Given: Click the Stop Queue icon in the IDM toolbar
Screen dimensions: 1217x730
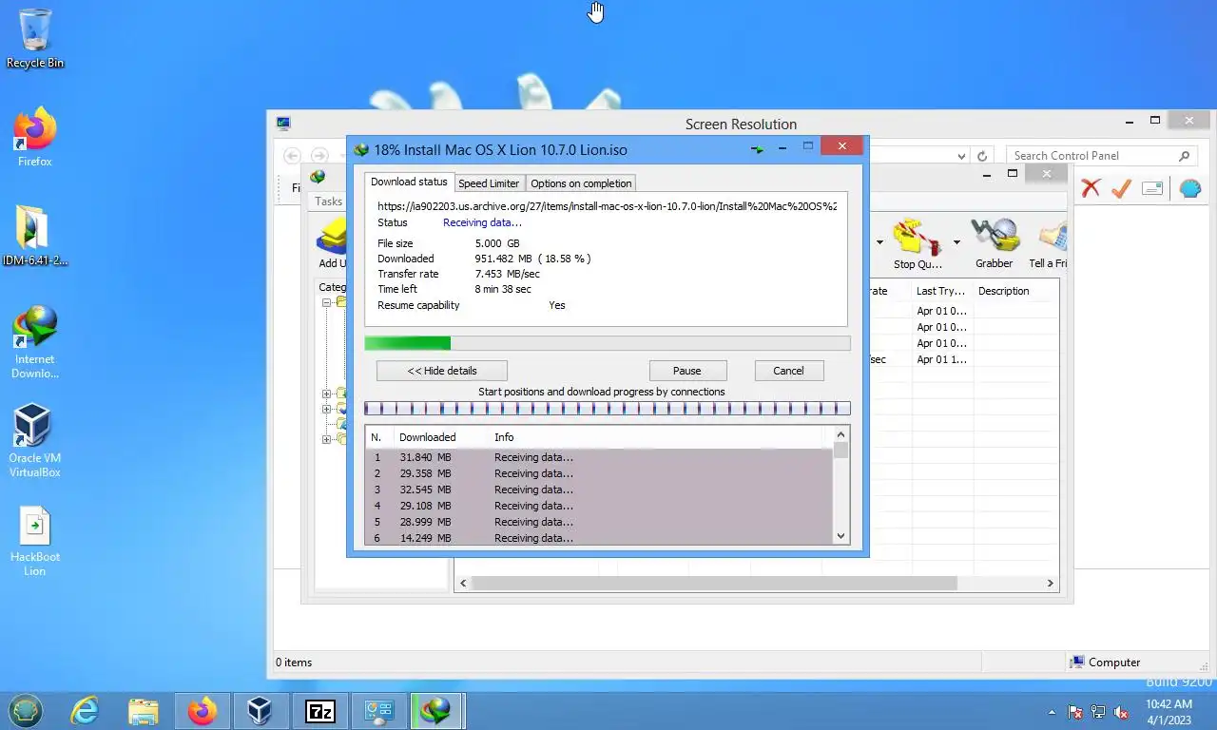Looking at the screenshot, I should pos(917,243).
